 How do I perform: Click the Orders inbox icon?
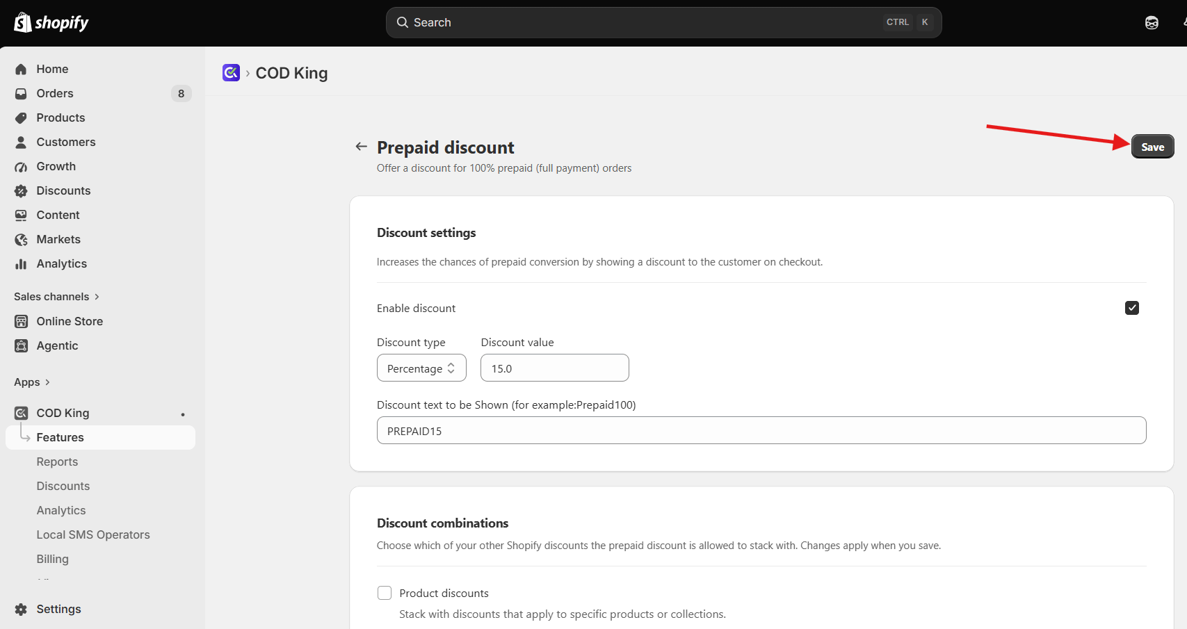(x=22, y=93)
